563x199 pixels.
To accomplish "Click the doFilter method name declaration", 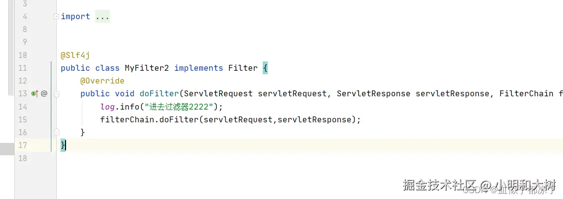I will [x=159, y=94].
